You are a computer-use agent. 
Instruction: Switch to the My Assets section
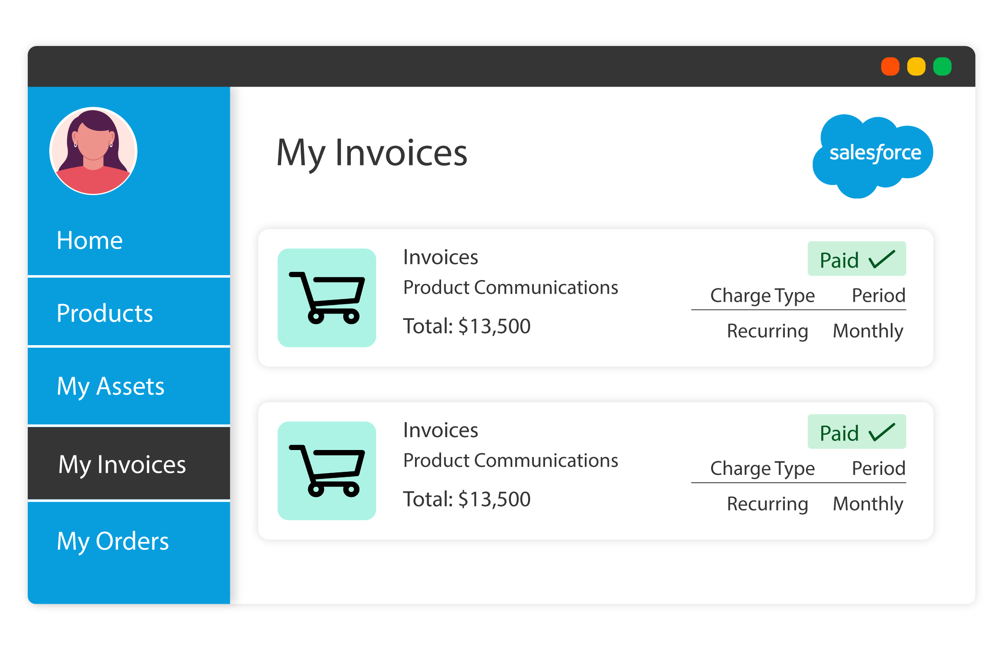click(x=111, y=386)
